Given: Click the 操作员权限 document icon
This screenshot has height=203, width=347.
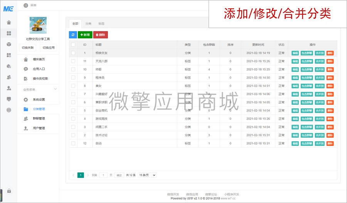Looking at the screenshot, I should click(x=26, y=79).
